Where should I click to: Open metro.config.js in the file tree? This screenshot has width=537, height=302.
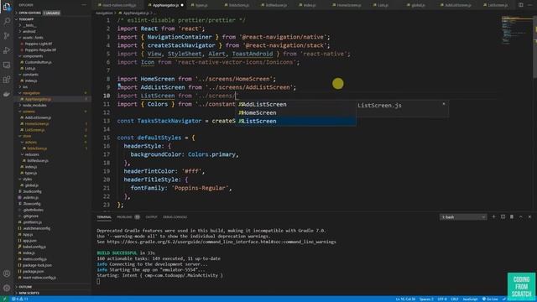[34, 259]
